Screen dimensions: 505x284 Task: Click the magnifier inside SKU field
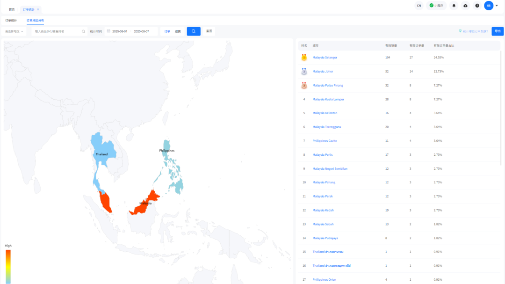(83, 31)
